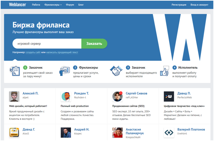Focus the игровой сервер search field

[x=47, y=44]
